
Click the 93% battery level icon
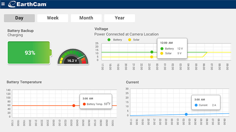29,53
